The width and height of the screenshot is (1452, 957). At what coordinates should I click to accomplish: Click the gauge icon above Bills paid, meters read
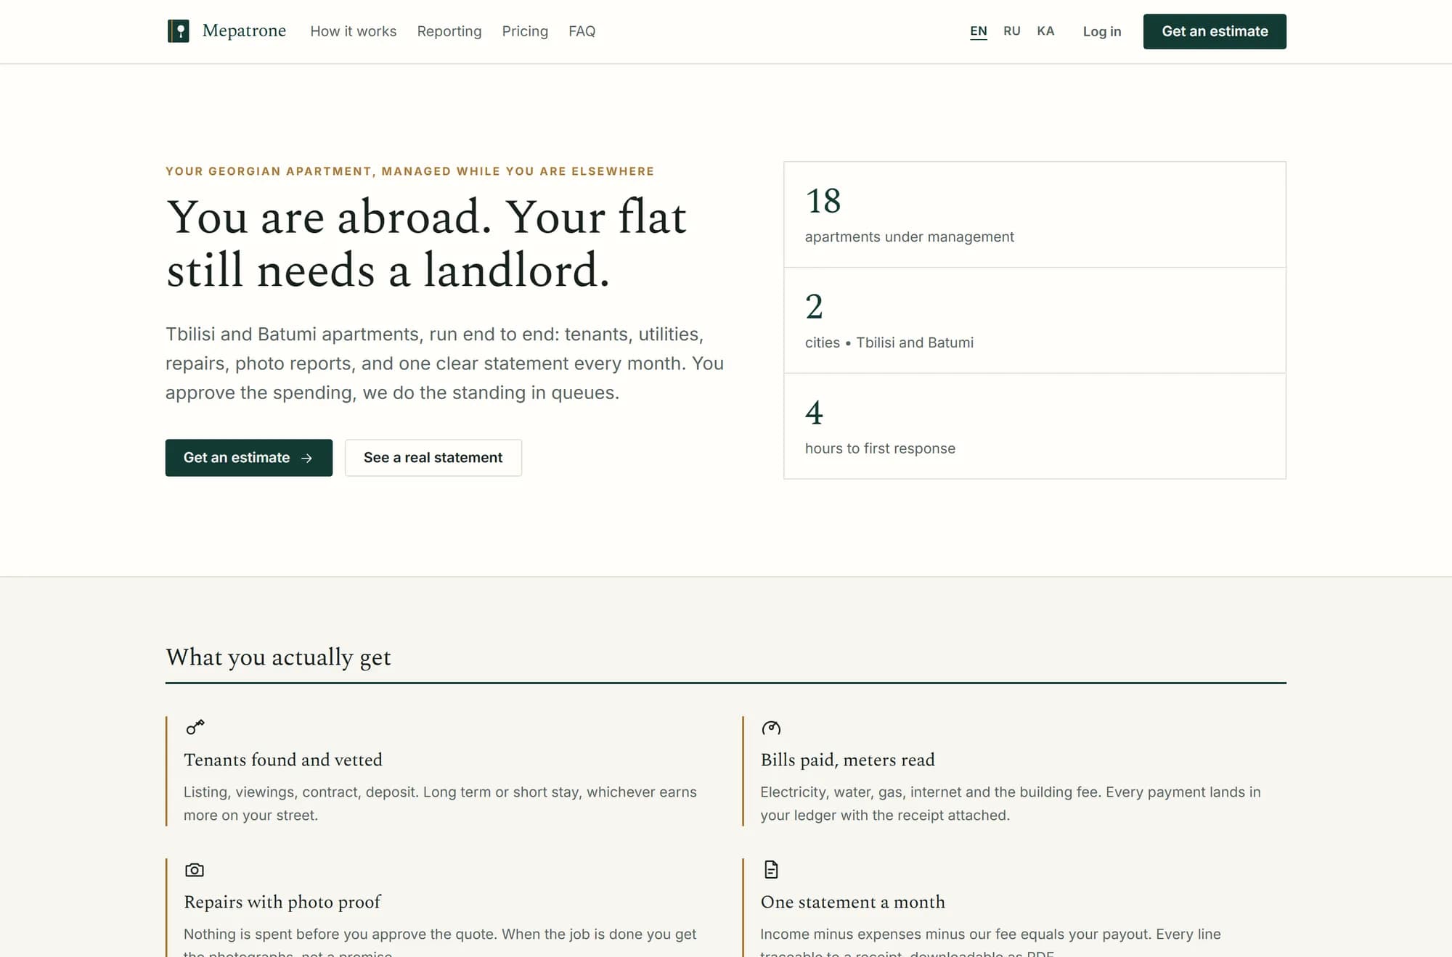[x=771, y=727]
